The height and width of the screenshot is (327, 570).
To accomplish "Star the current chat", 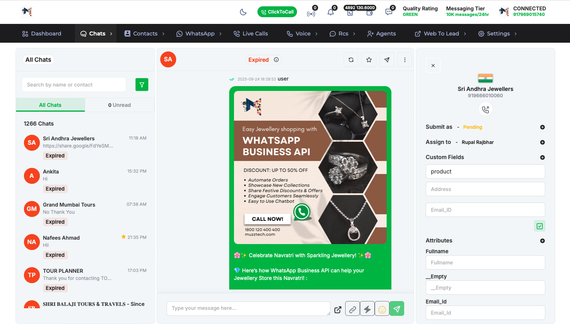I will click(x=369, y=60).
